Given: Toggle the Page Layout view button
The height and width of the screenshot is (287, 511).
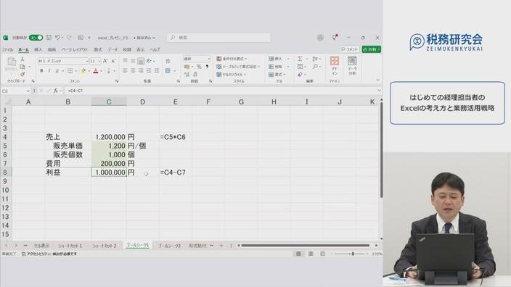Looking at the screenshot, I should [x=311, y=254].
